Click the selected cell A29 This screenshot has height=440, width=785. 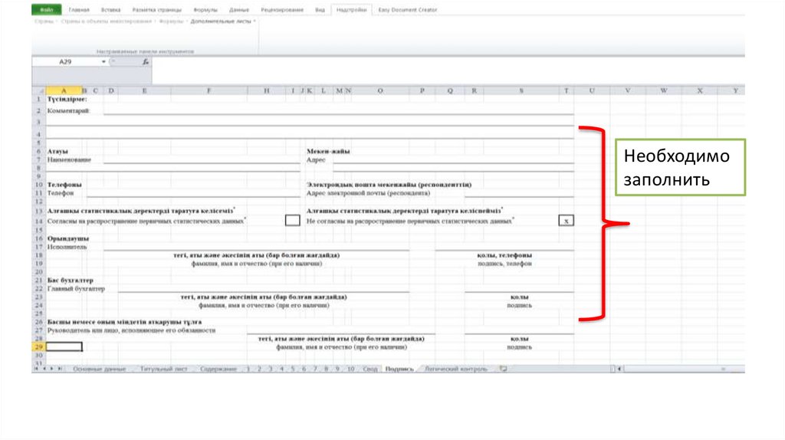pyautogui.click(x=64, y=347)
